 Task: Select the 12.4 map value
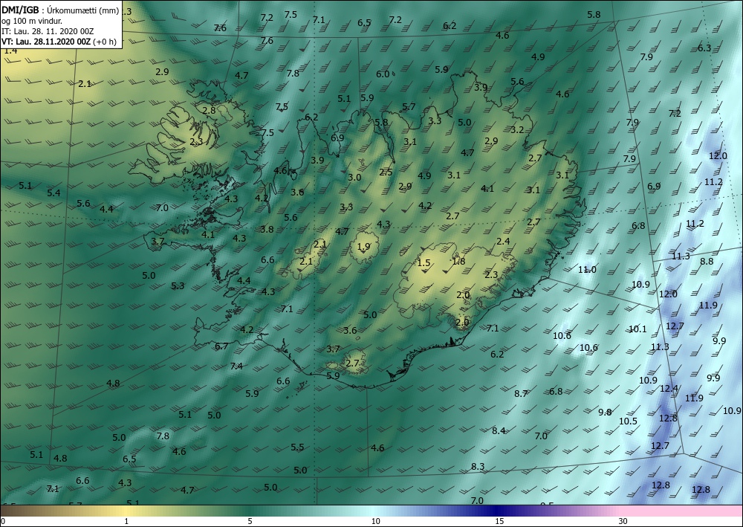[x=669, y=389]
